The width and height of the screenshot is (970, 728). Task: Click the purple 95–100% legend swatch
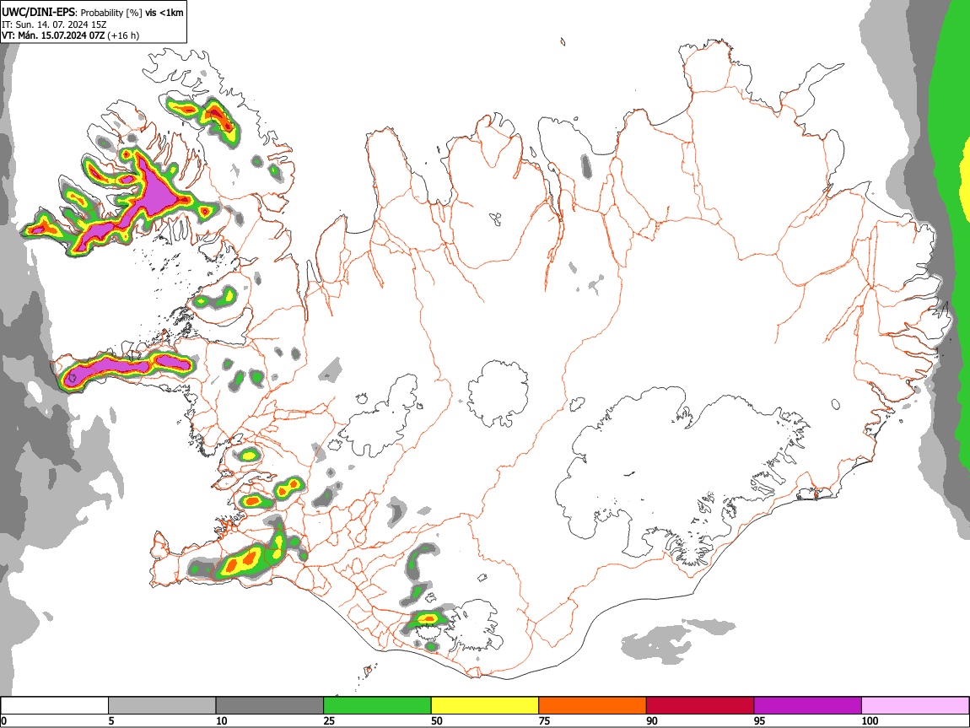[808, 706]
